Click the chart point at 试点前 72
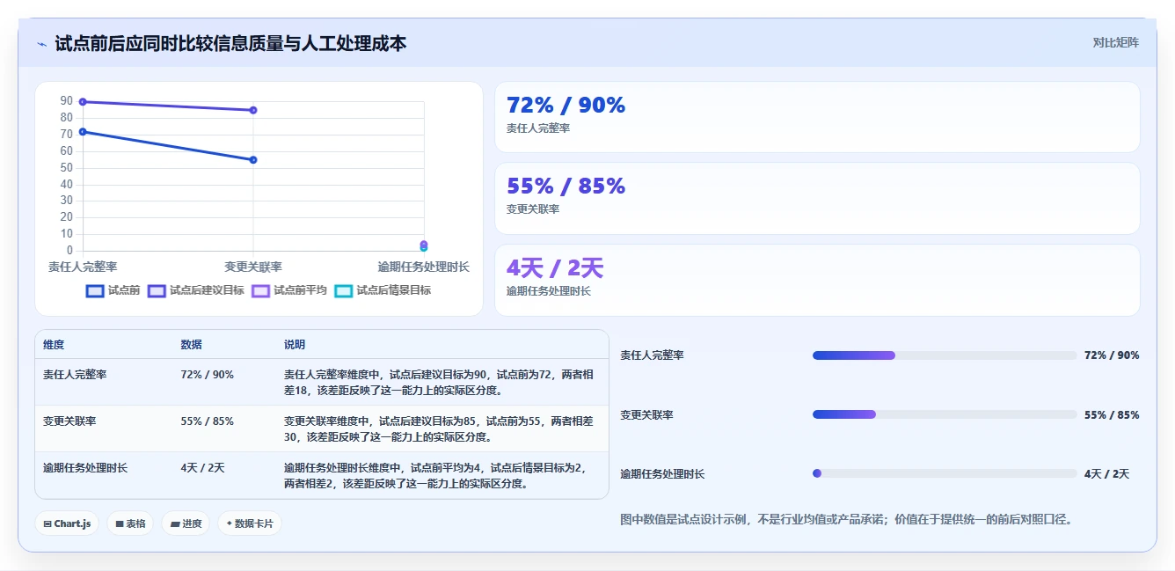The width and height of the screenshot is (1175, 571). (83, 132)
